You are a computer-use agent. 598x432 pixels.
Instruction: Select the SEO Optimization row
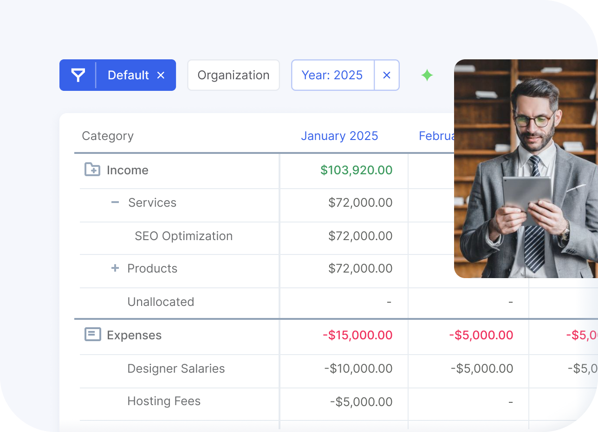click(x=183, y=236)
